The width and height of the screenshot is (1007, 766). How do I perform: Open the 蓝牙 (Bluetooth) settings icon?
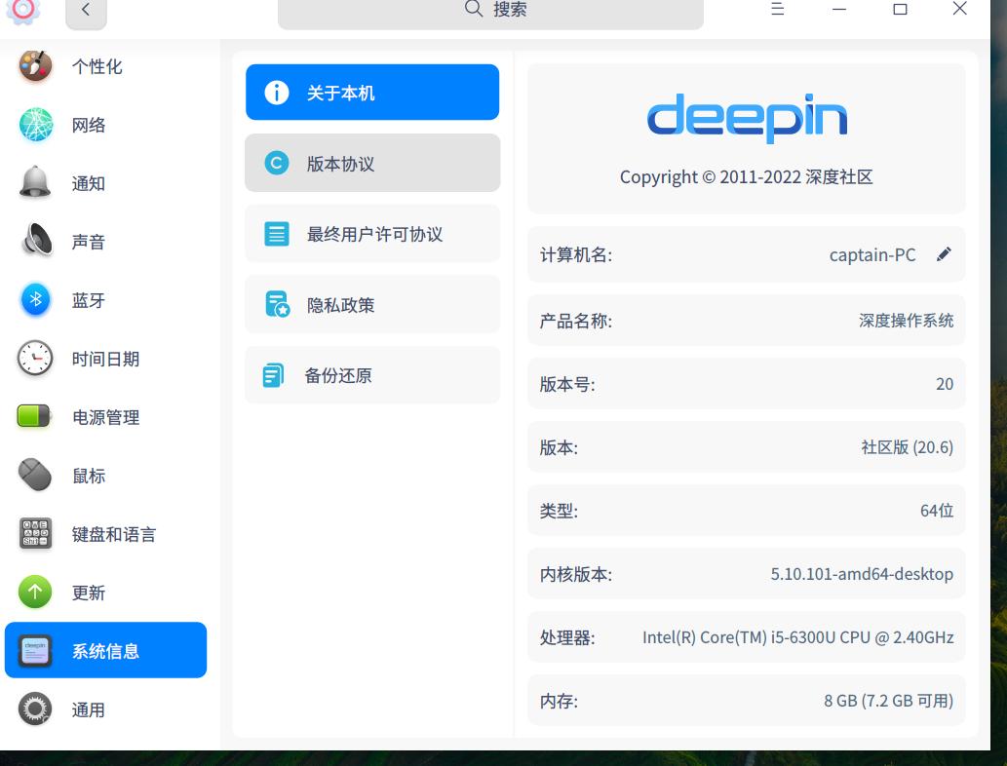[x=35, y=300]
